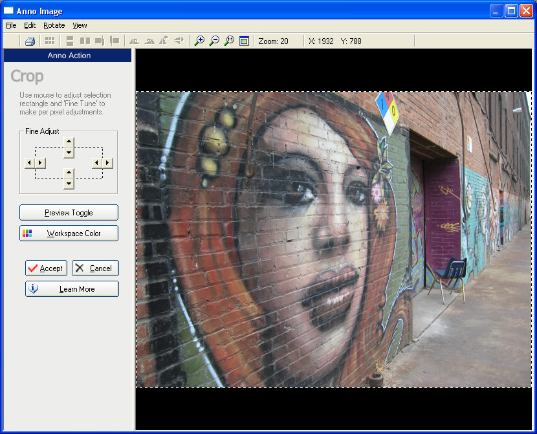Cancel the crop action
The height and width of the screenshot is (434, 537).
point(95,268)
